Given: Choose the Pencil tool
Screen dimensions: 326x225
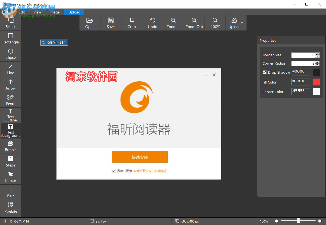Looking at the screenshot, I should click(x=10, y=100).
